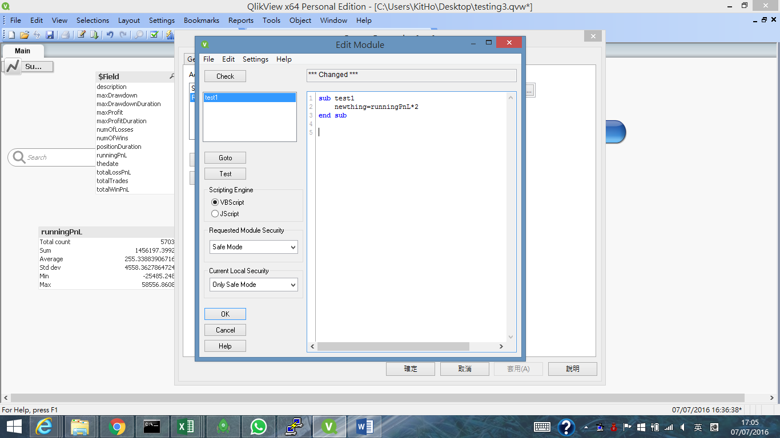
Task: Open Excel from the Windows taskbar
Action: (x=185, y=427)
